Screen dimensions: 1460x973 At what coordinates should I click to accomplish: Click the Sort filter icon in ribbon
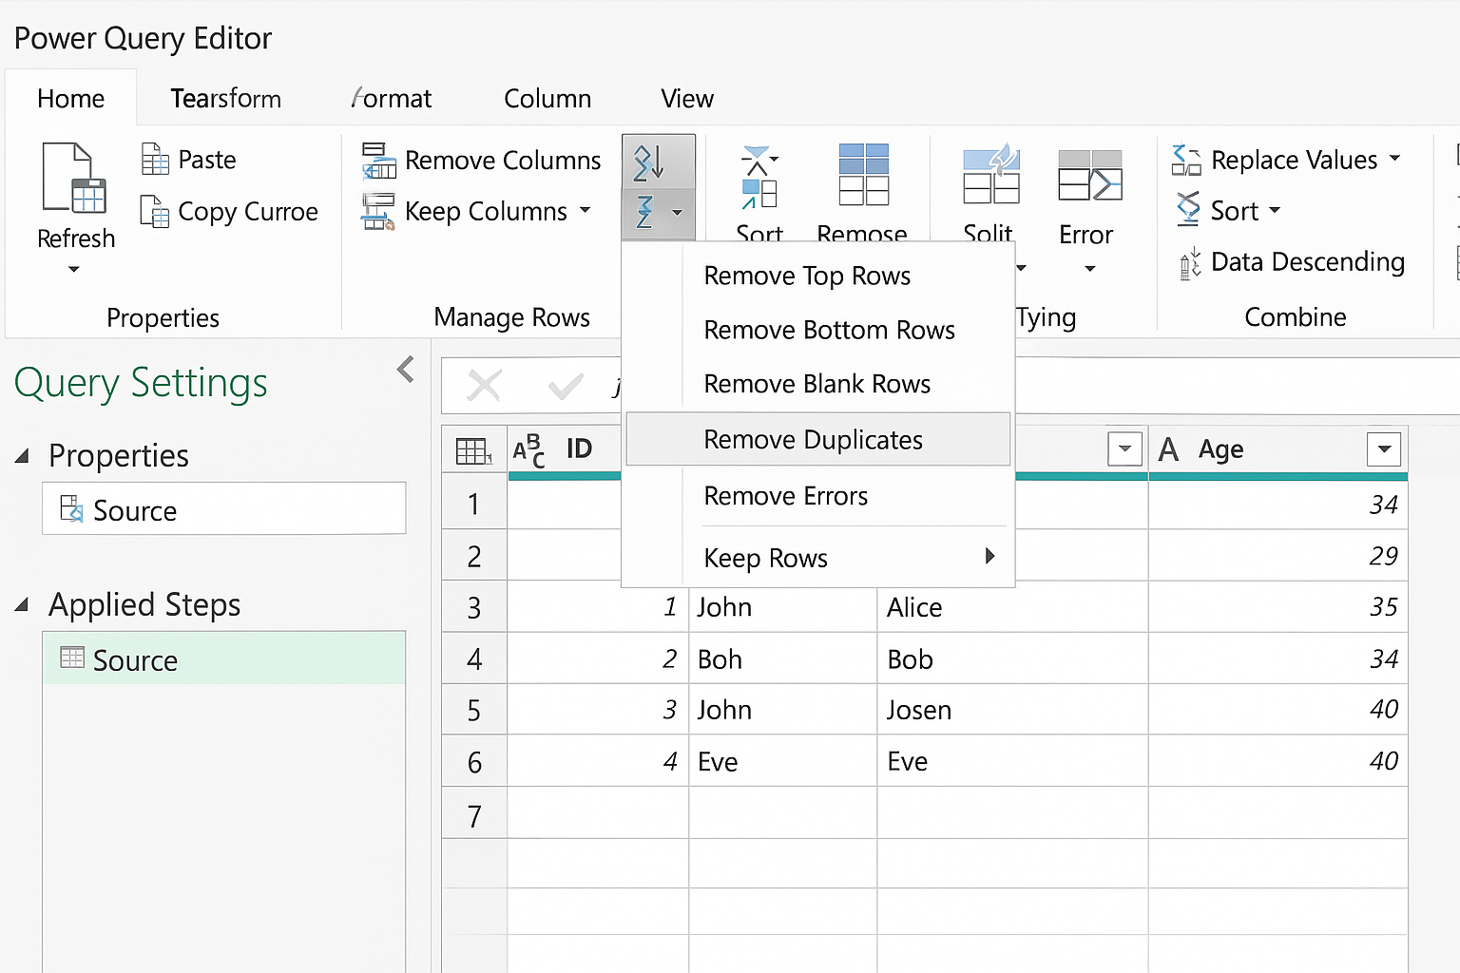759,177
